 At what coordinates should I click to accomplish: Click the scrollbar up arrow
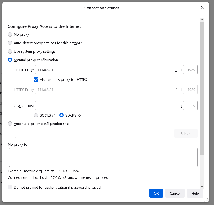pyautogui.click(x=202, y=20)
